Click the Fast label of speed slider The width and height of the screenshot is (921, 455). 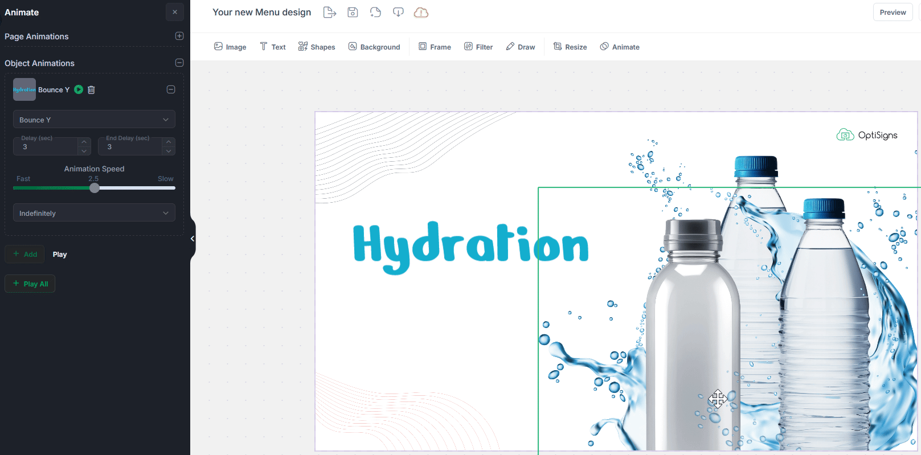click(x=23, y=178)
